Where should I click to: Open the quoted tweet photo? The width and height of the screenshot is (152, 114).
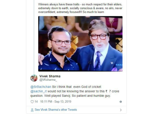click(80, 44)
